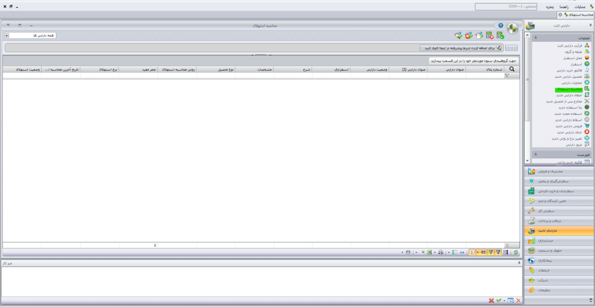The image size is (595, 307).
Task: Toggle the group panel button beside sigma dropdown
Action: [x=483, y=252]
